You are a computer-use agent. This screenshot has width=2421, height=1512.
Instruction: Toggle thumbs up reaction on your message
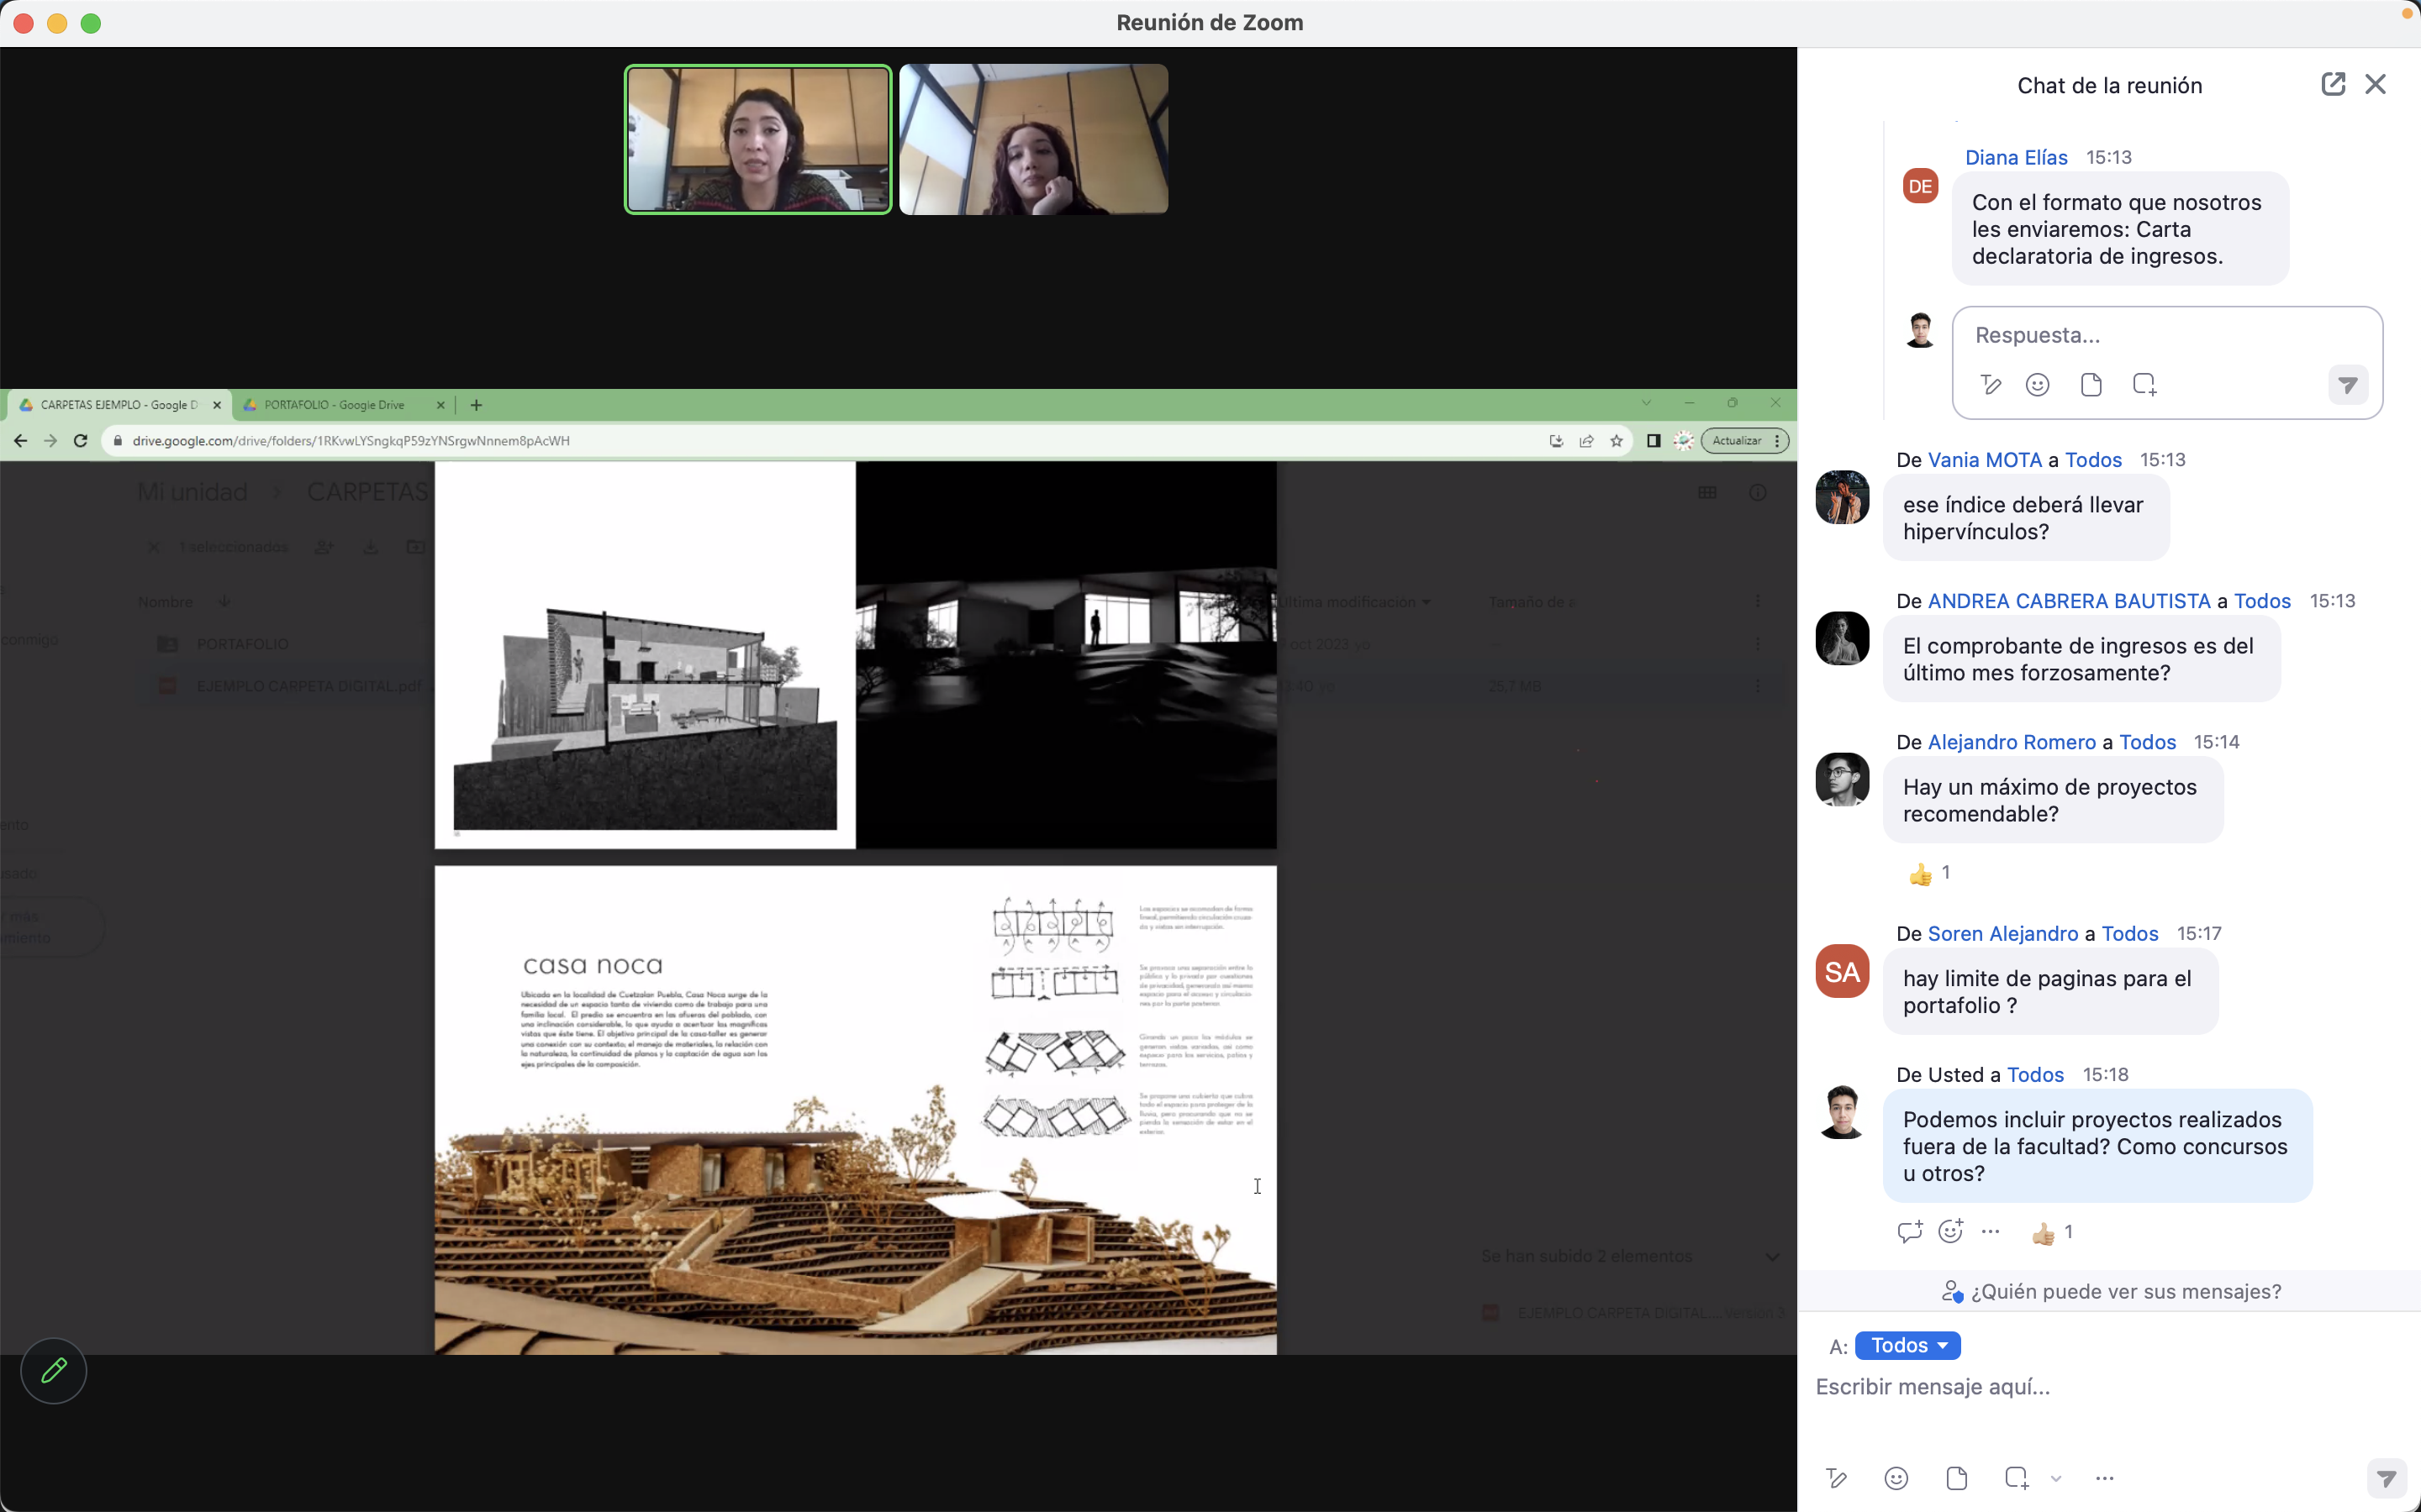coord(2052,1232)
